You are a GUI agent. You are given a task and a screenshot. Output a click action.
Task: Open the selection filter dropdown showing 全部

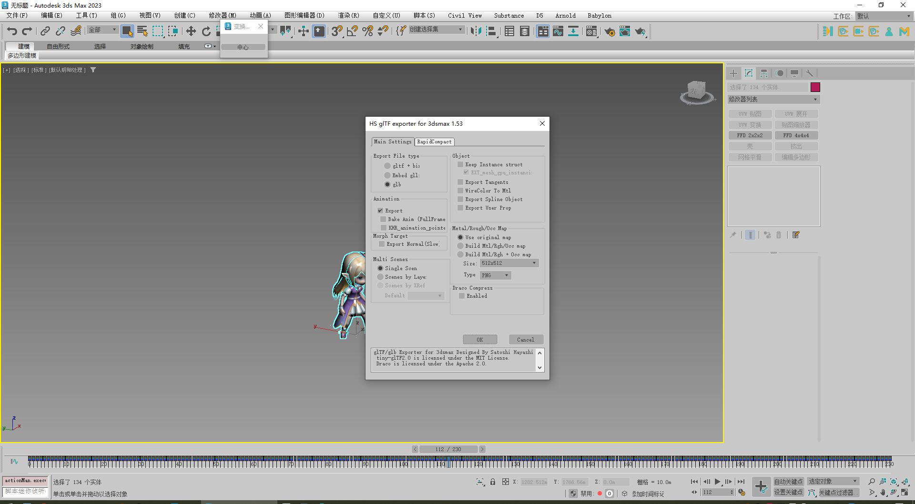[x=102, y=30]
